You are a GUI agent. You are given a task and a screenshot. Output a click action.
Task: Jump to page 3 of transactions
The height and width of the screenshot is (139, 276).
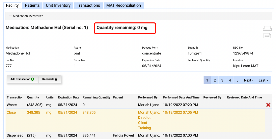[222, 80]
